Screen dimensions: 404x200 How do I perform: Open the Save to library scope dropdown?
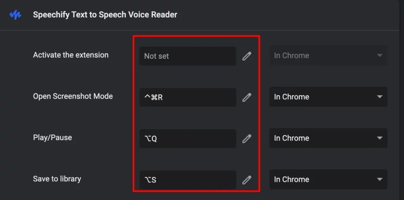328,180
